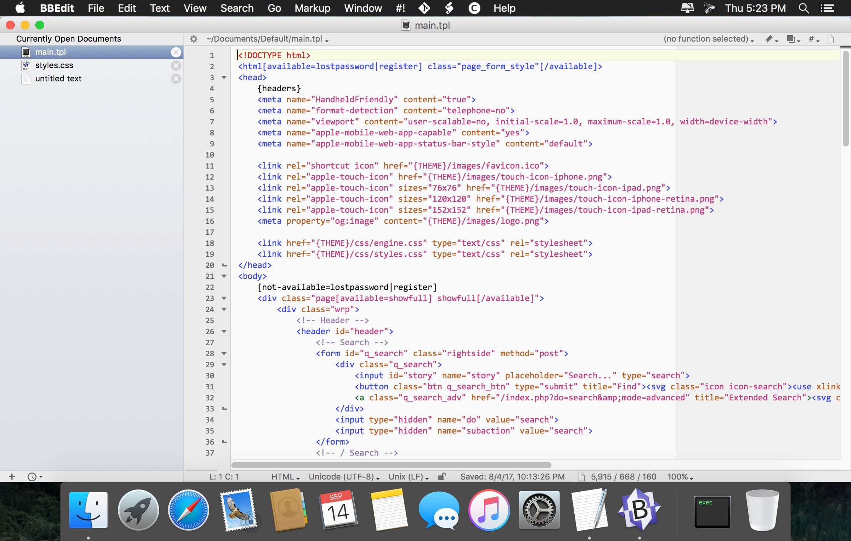Open the Markup menu
The width and height of the screenshot is (851, 541).
click(x=312, y=8)
